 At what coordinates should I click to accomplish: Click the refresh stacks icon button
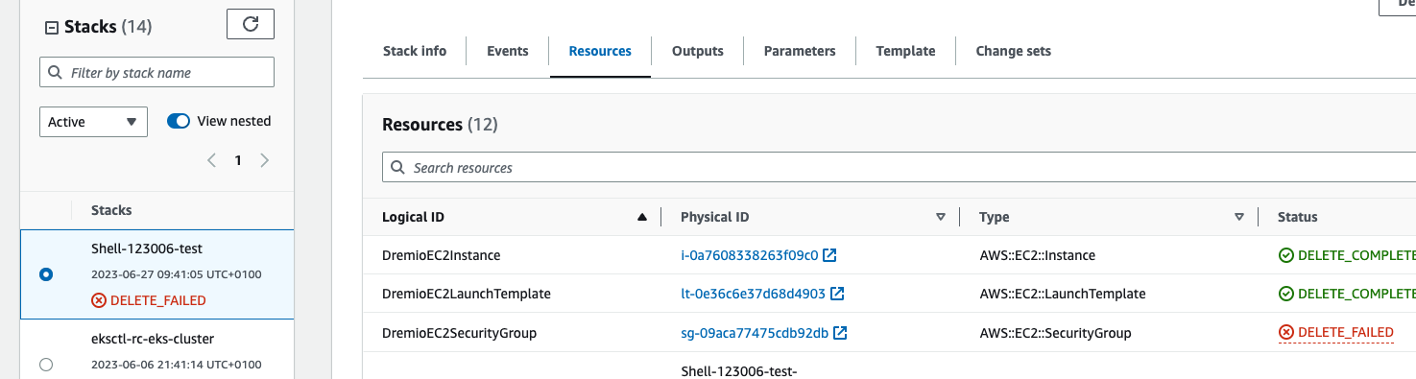[251, 25]
